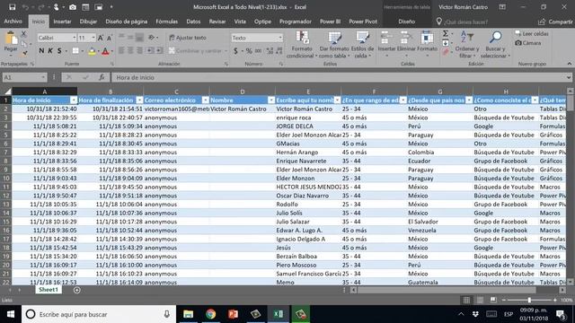
Task: Open the font size 11 dropdown
Action: 93,38
